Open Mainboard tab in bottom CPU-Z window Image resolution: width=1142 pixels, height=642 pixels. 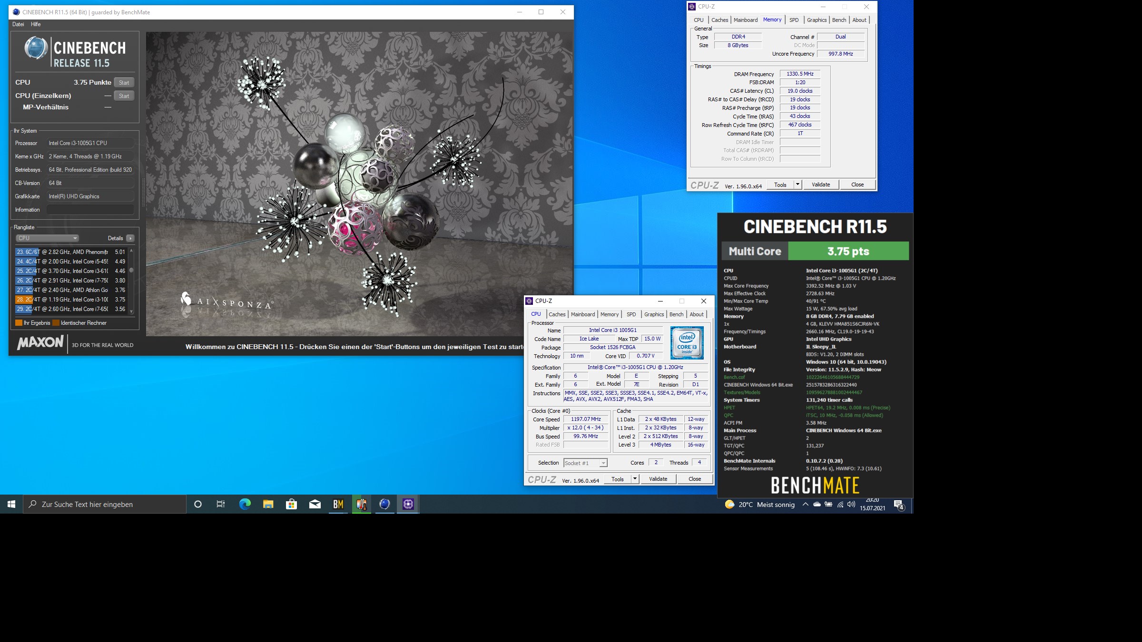point(583,314)
